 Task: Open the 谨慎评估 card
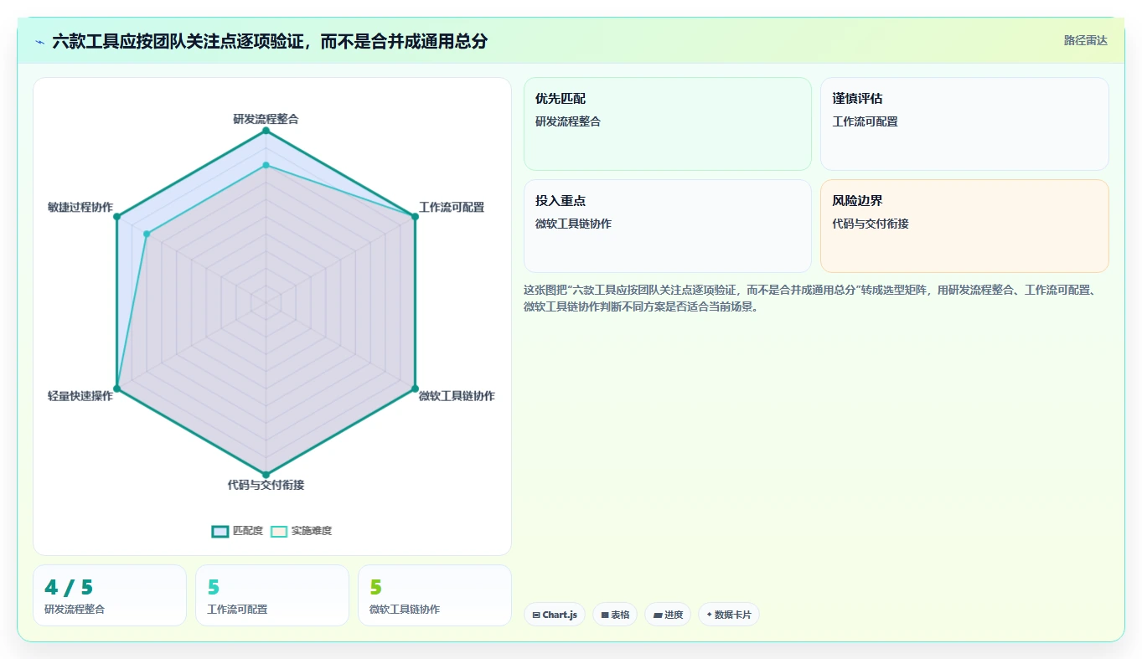click(964, 124)
